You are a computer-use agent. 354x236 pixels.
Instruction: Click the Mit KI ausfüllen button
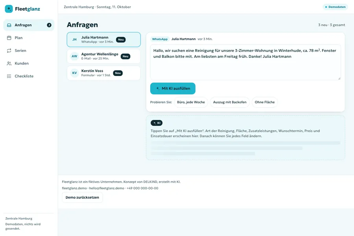(173, 88)
